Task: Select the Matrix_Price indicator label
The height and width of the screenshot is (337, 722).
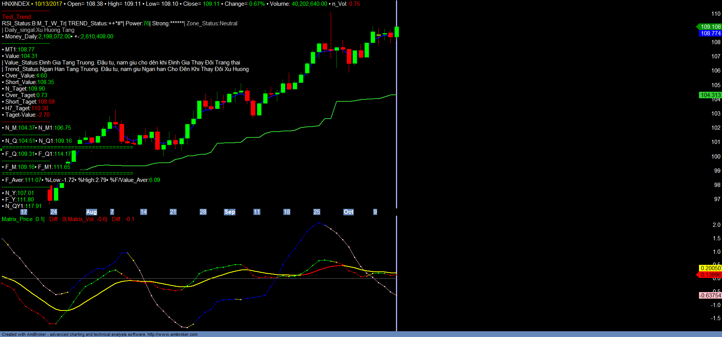Action: pyautogui.click(x=17, y=219)
